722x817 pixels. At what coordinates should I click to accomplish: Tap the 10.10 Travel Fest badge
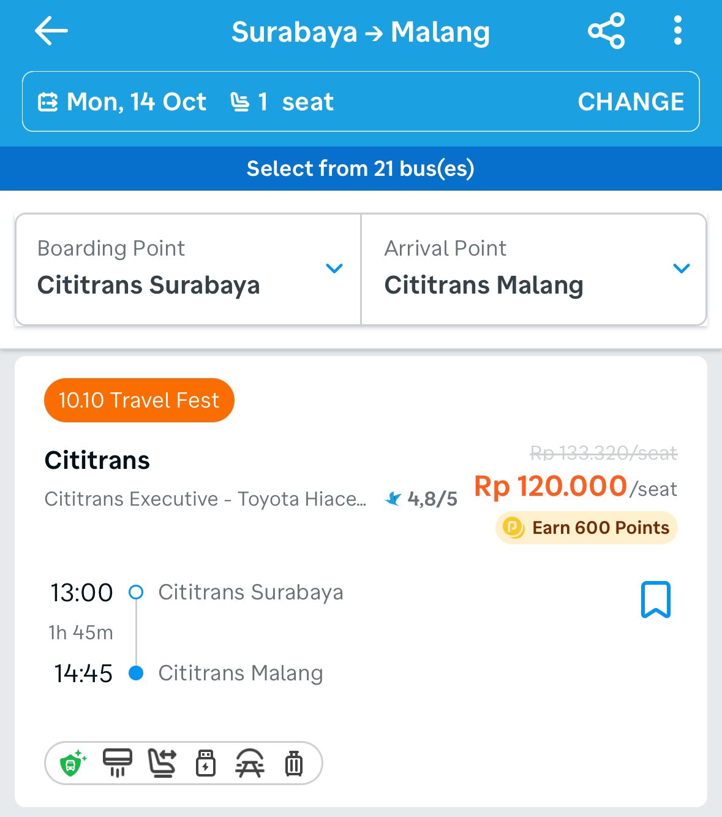click(x=139, y=400)
